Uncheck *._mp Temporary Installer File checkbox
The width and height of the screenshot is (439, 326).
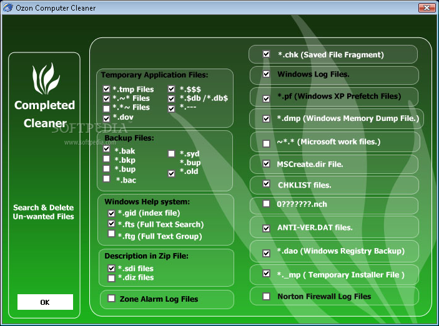click(266, 273)
